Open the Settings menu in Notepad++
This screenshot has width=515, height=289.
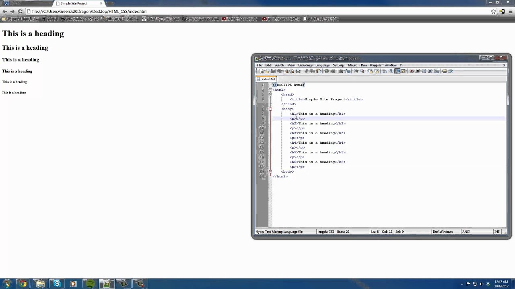pos(339,65)
